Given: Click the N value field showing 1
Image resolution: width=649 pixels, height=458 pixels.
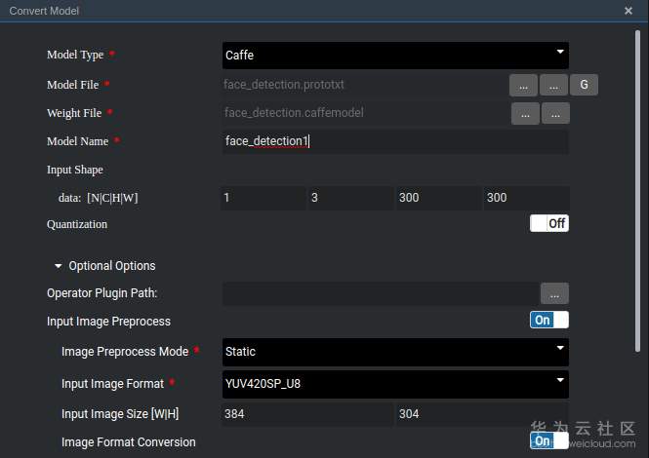Looking at the screenshot, I should (x=264, y=198).
